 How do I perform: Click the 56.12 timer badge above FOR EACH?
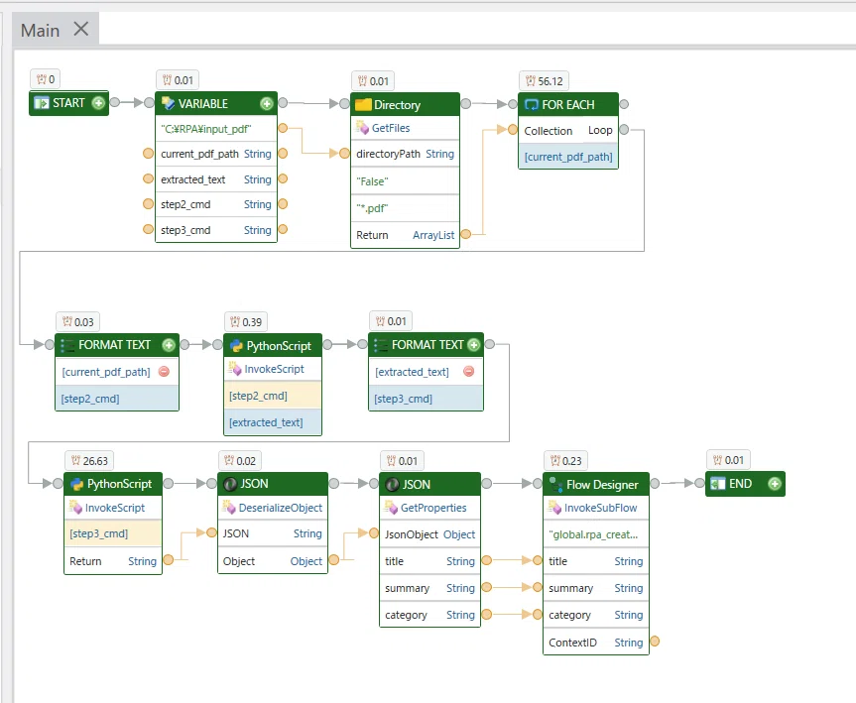(x=545, y=81)
